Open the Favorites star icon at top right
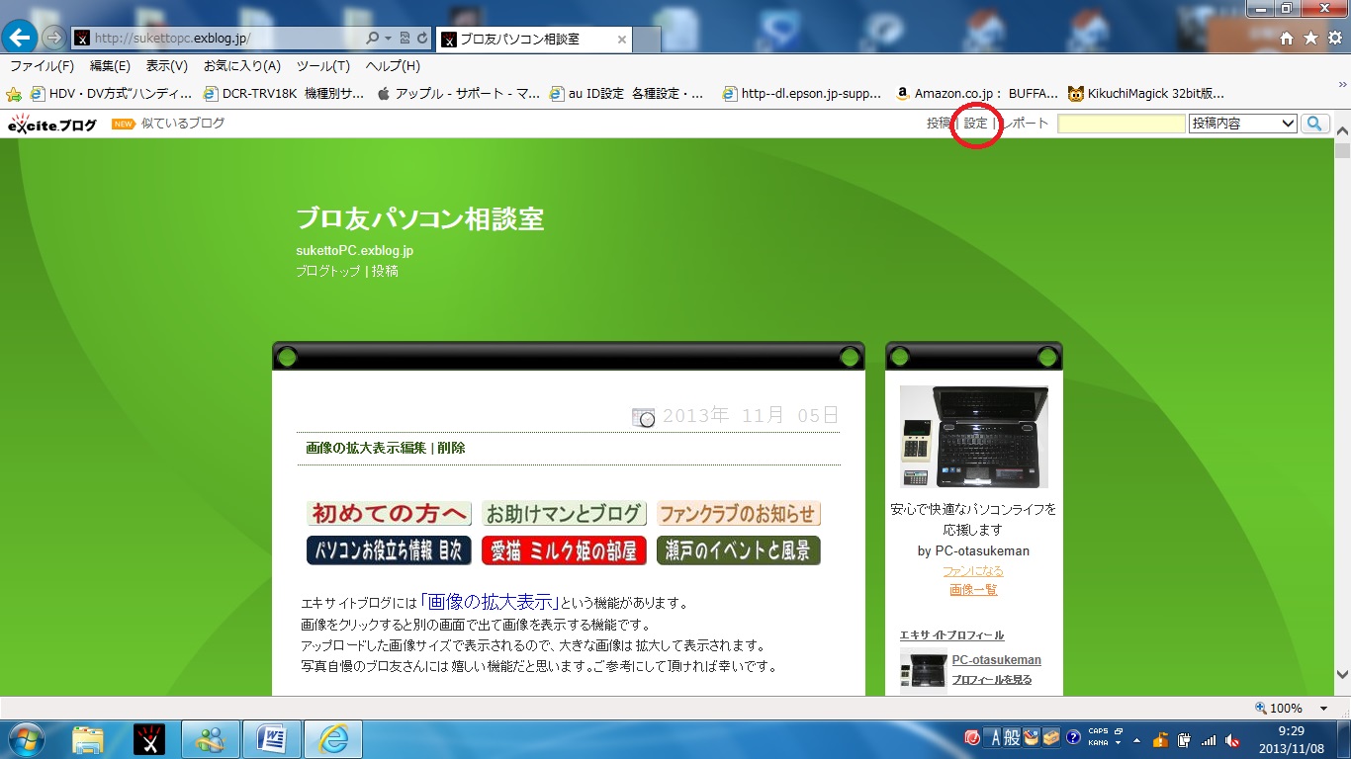This screenshot has height=759, width=1351. pyautogui.click(x=1310, y=39)
